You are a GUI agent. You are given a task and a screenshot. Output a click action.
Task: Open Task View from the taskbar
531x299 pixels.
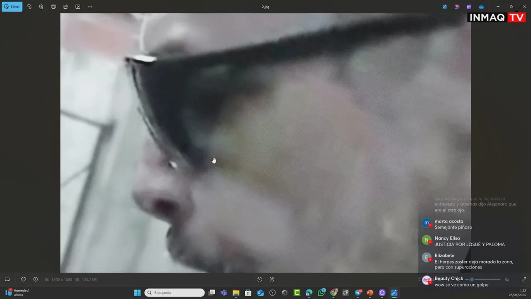212,293
